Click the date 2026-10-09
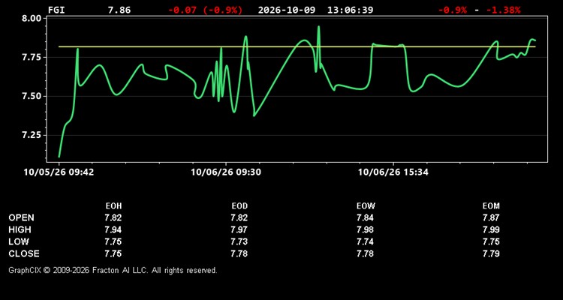Image resolution: width=563 pixels, height=300 pixels. point(287,10)
